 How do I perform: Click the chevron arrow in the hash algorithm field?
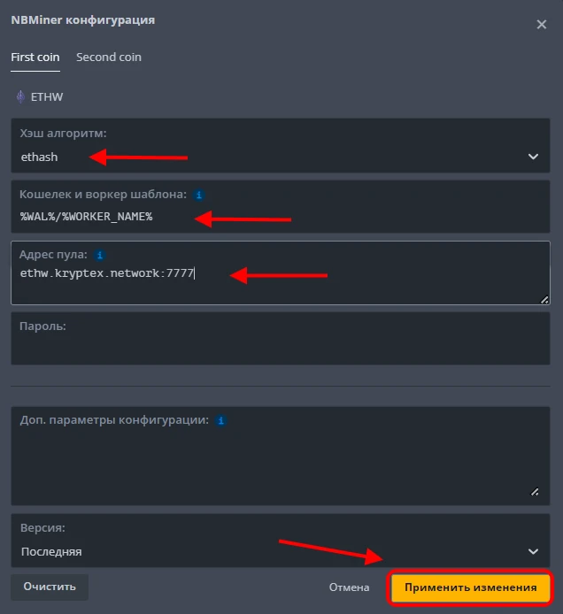[x=533, y=157]
